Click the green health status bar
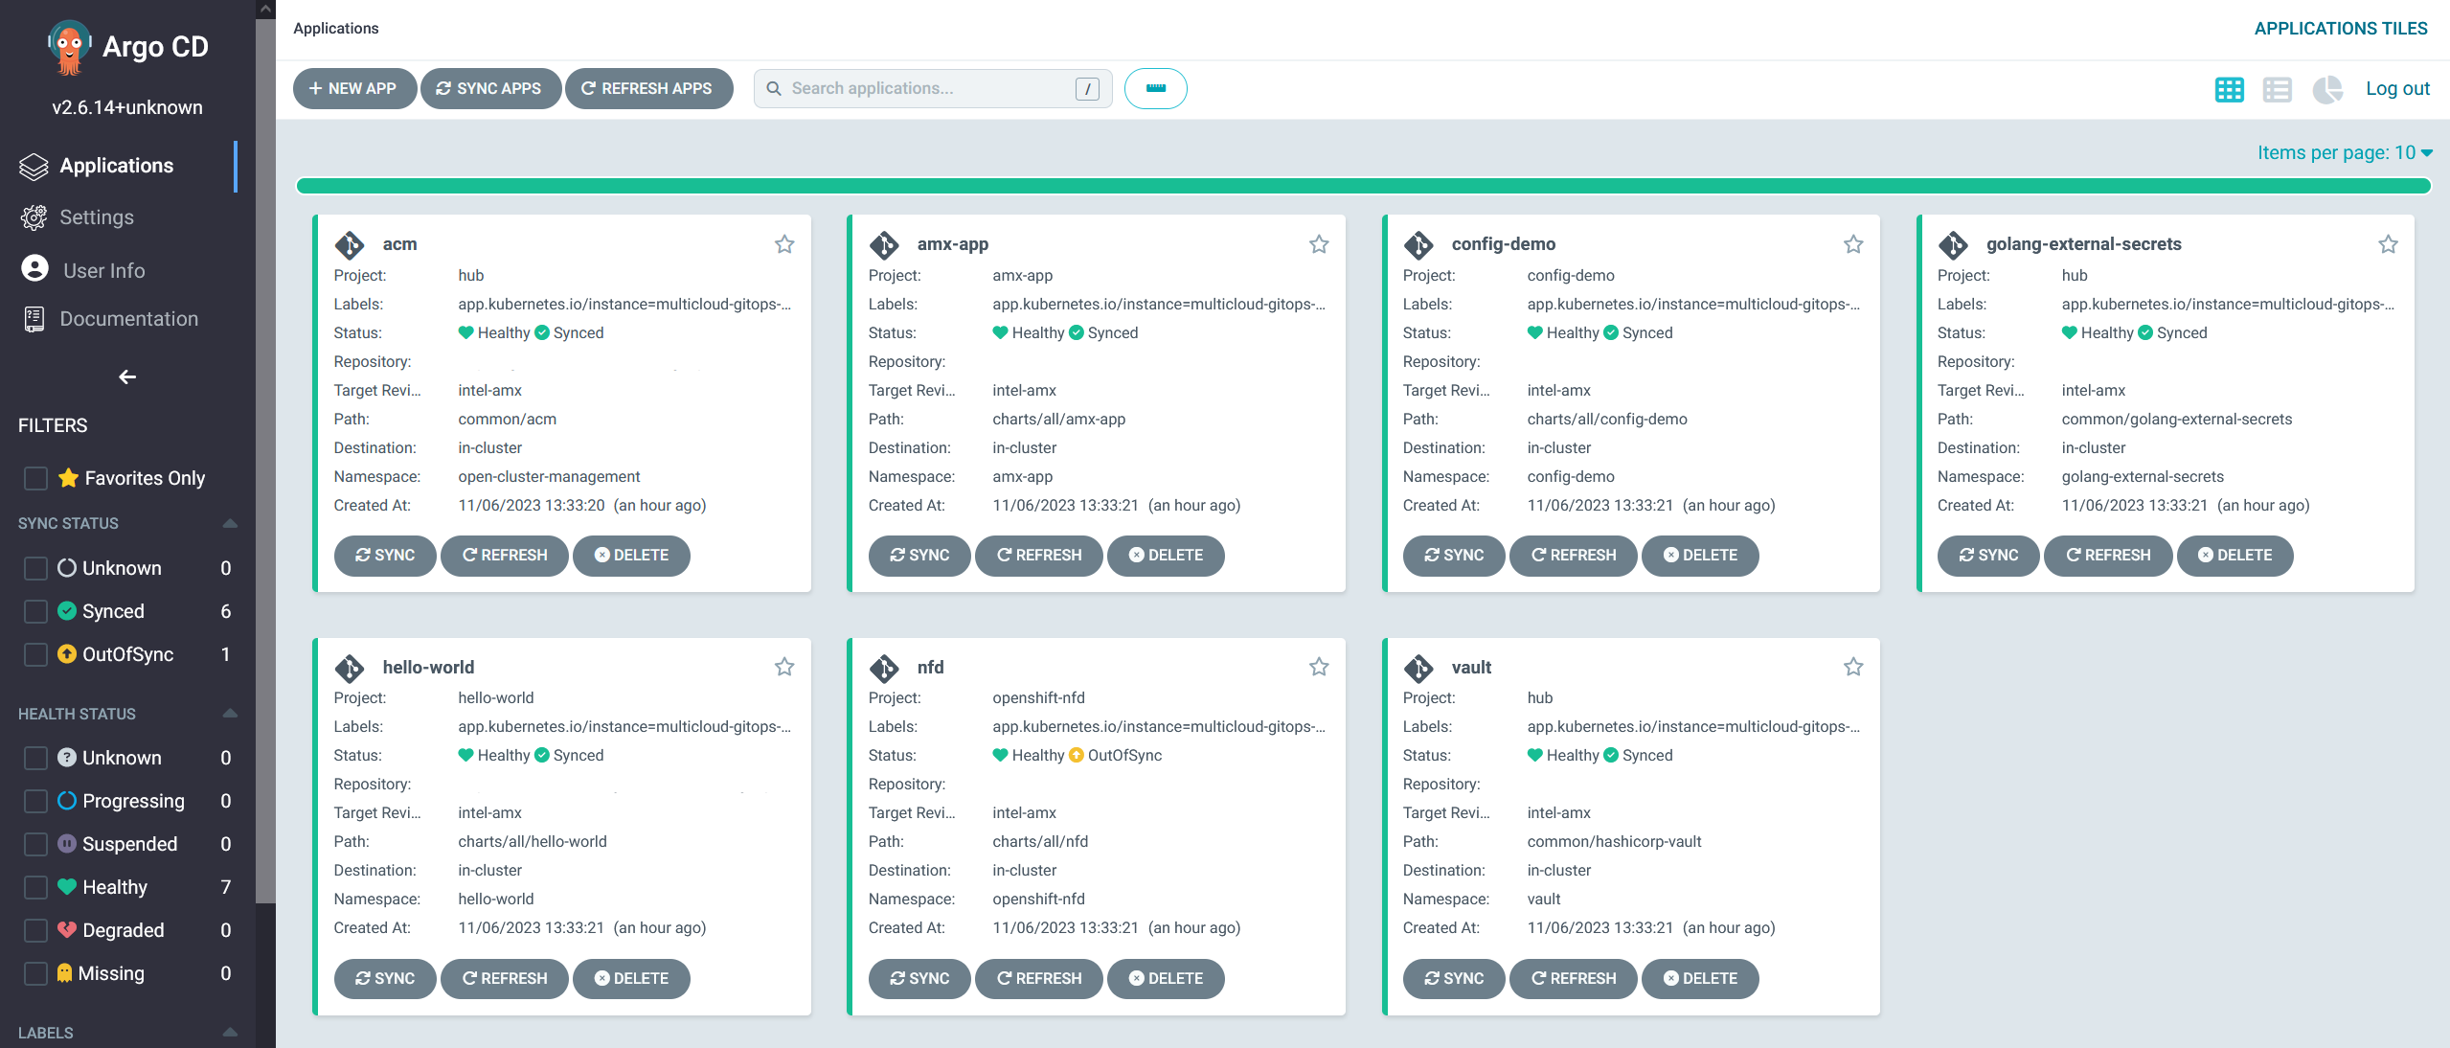Viewport: 2450px width, 1048px height. tap(1364, 186)
